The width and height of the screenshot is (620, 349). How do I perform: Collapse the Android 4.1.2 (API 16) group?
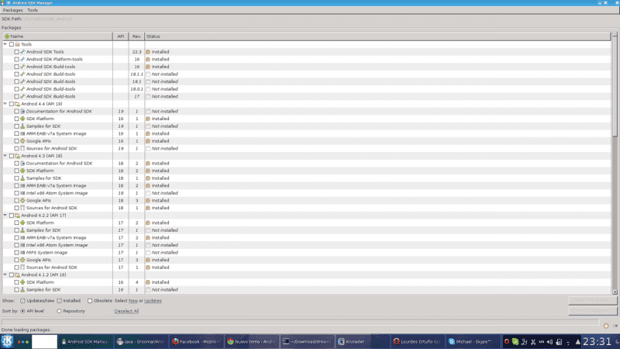(x=5, y=275)
